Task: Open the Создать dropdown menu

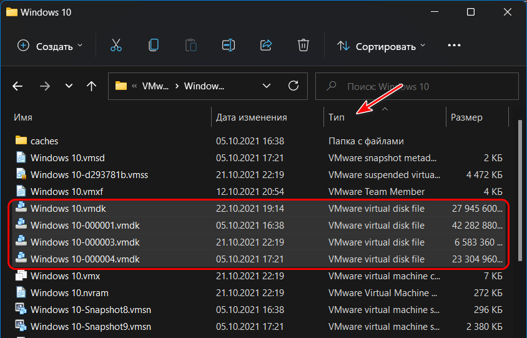Action: 50,46
